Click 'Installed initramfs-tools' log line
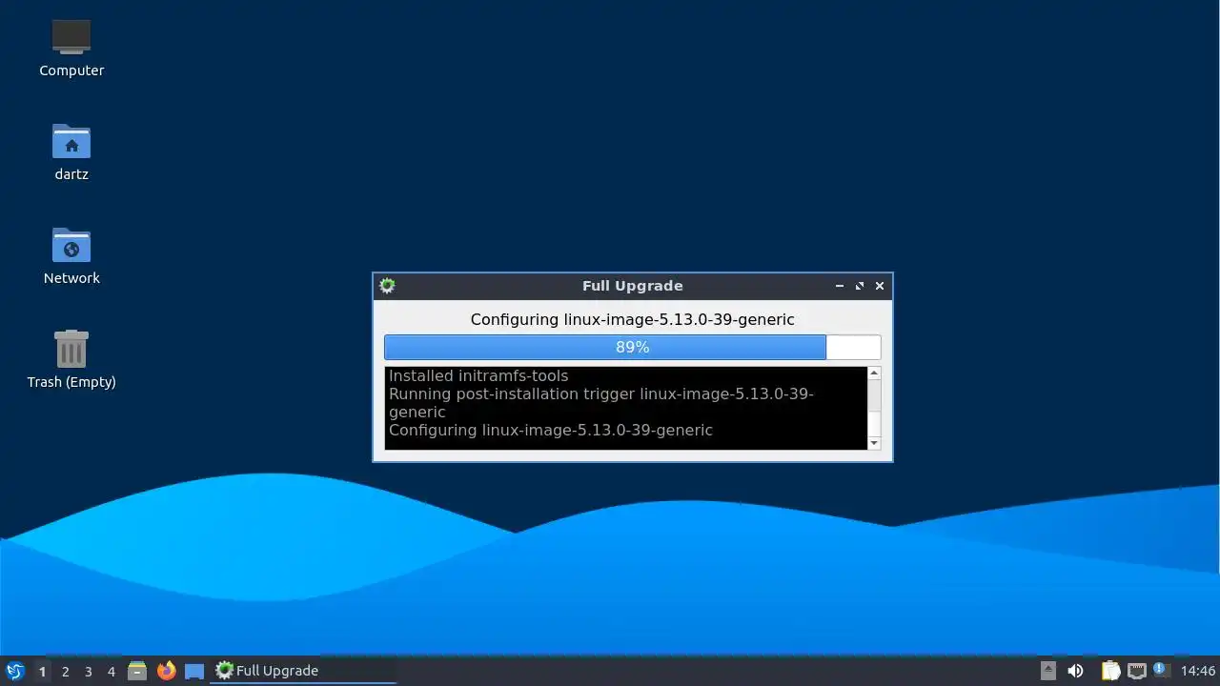 tap(478, 375)
